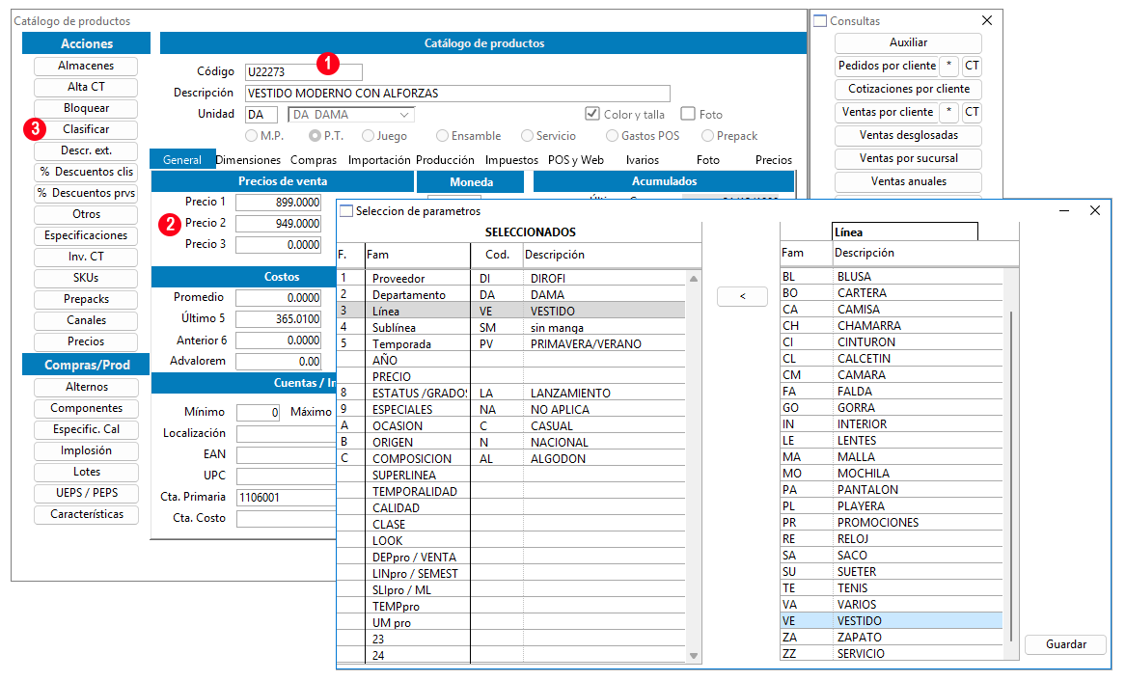Switch to the General tab
The image size is (1126, 681).
[181, 160]
